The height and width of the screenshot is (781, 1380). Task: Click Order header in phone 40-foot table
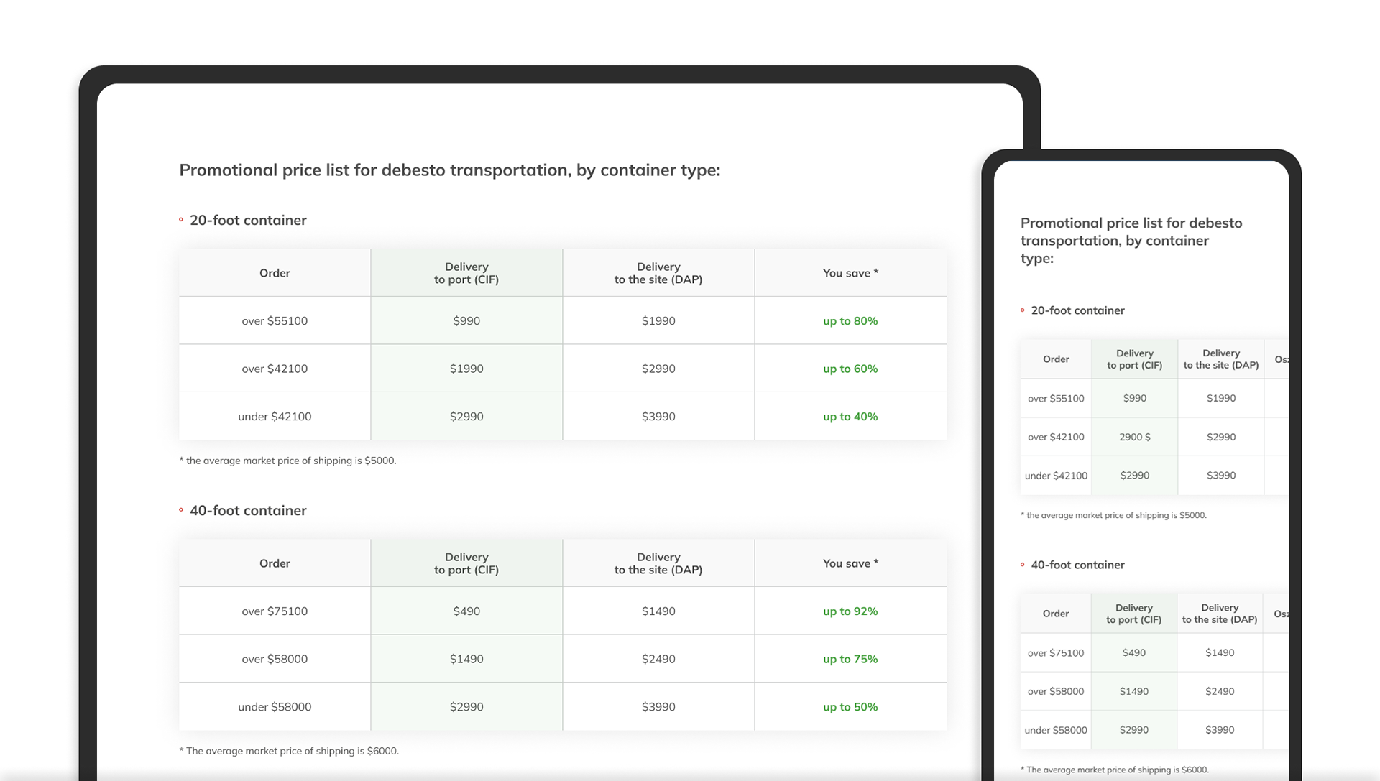[x=1056, y=614]
